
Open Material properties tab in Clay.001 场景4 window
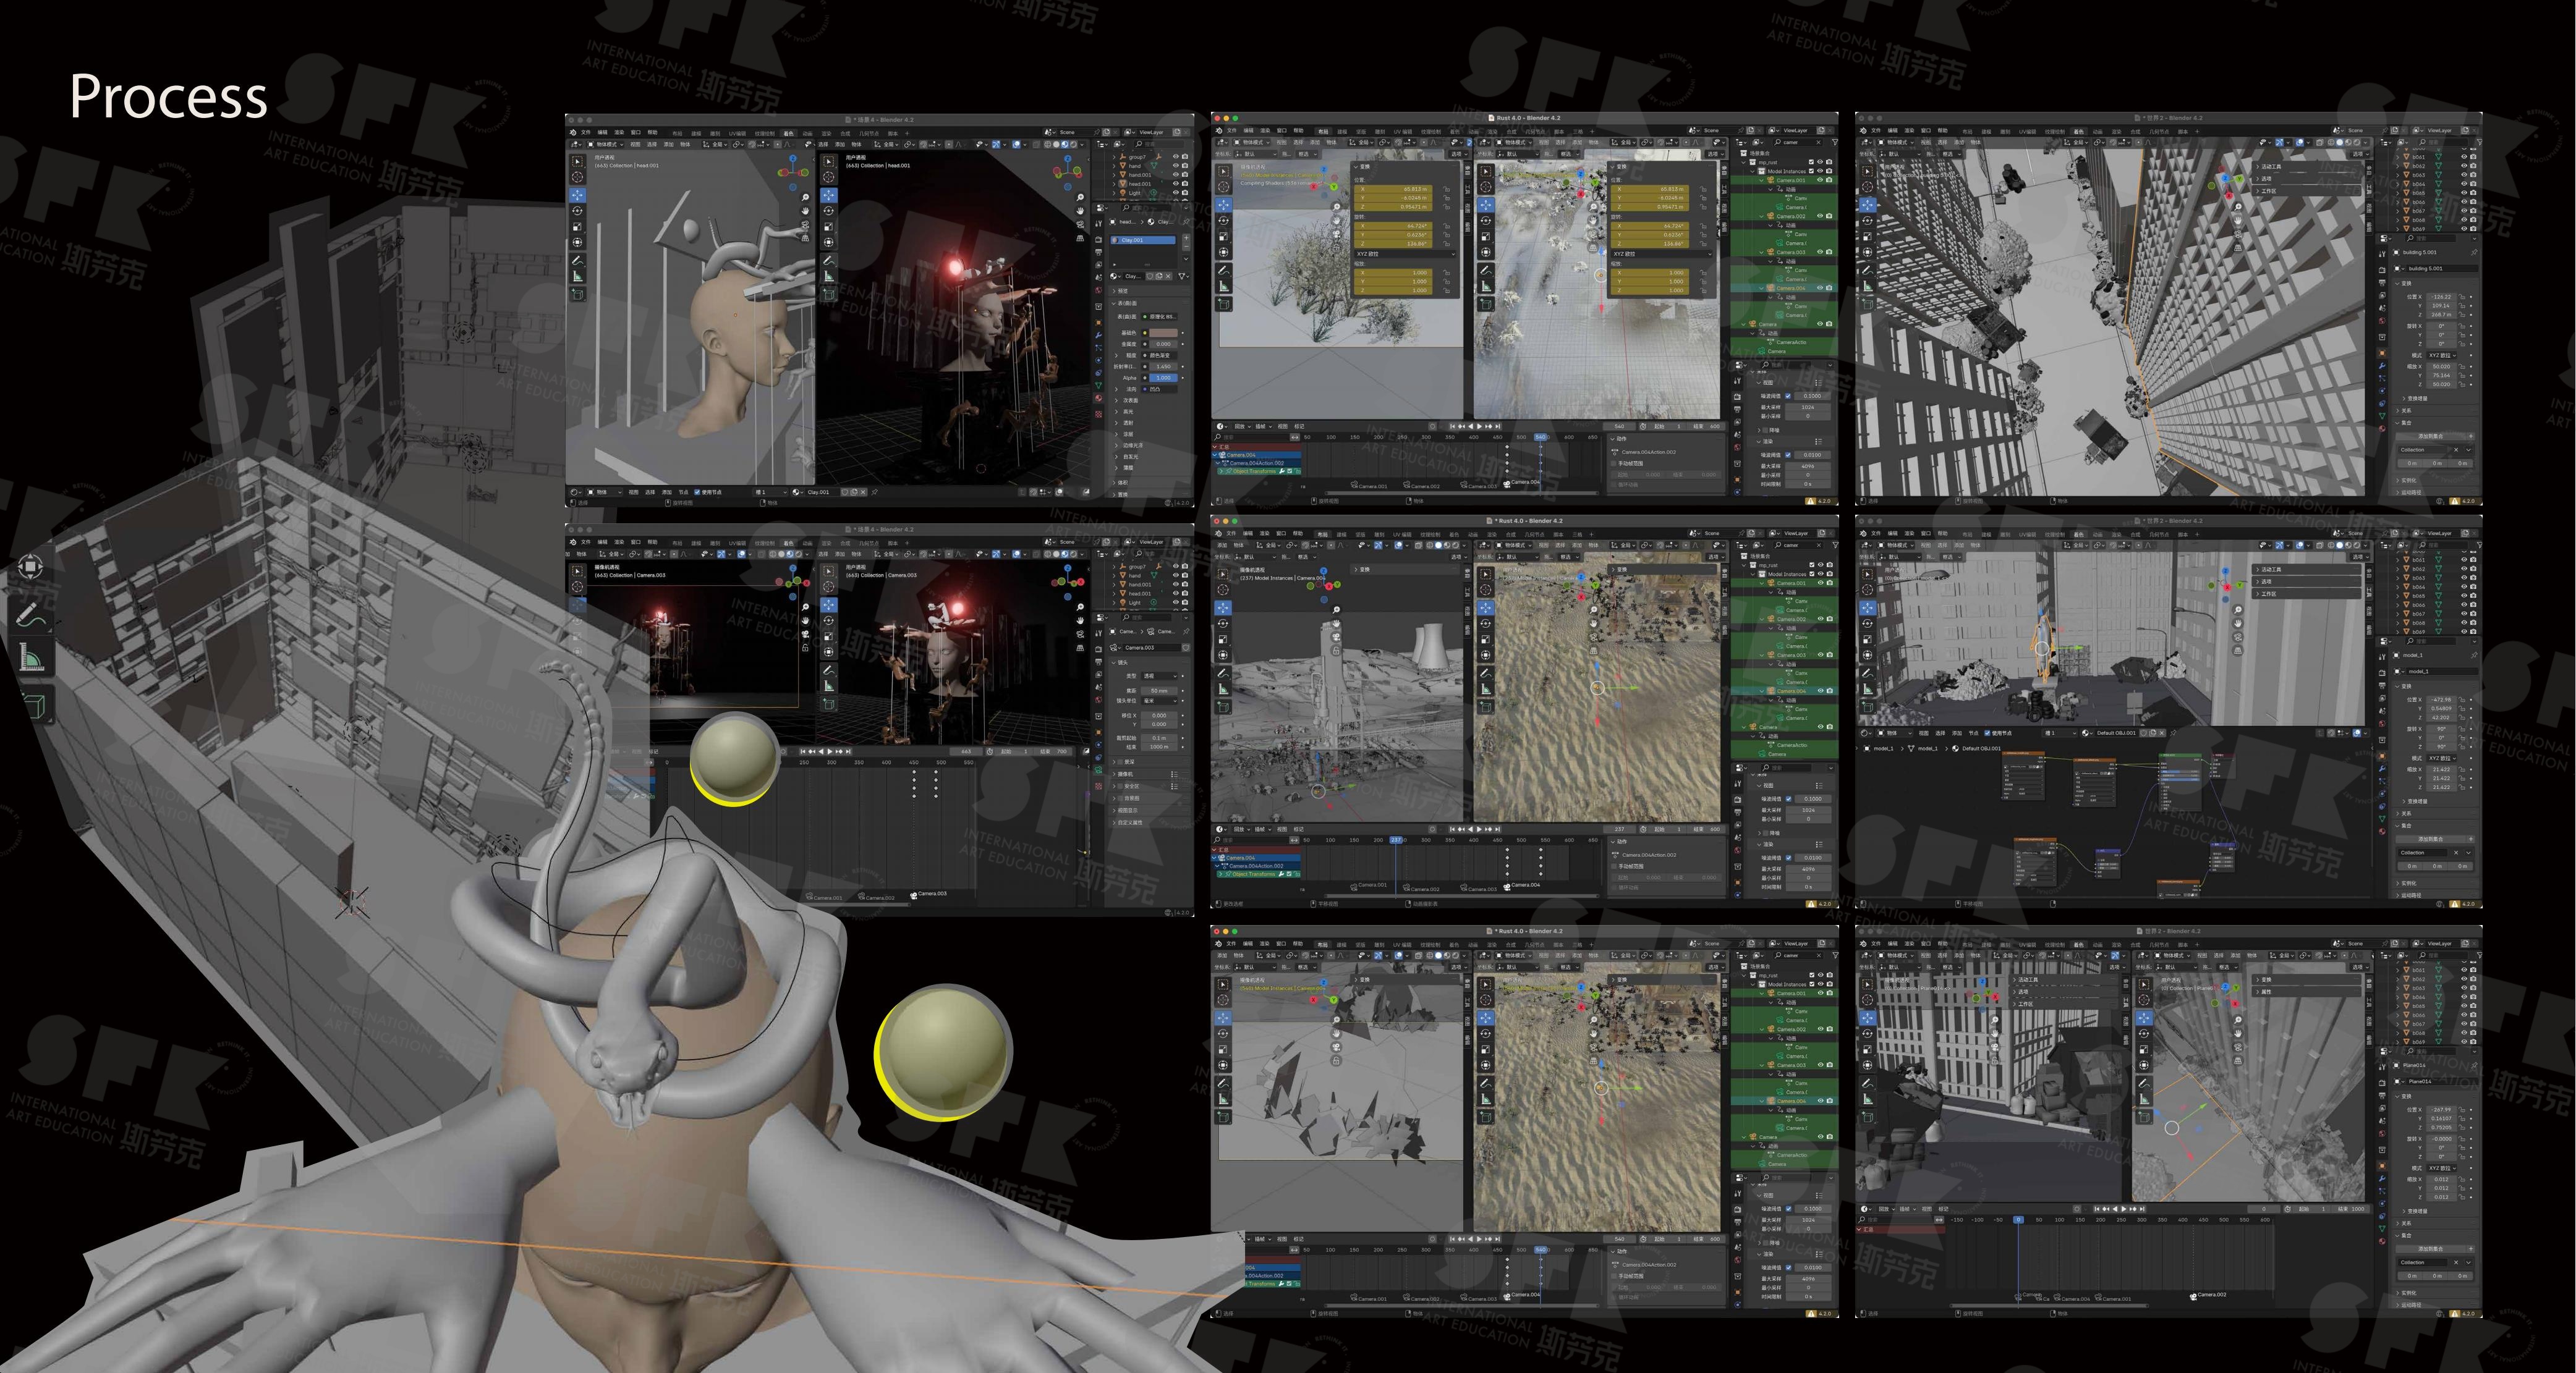(x=1098, y=399)
